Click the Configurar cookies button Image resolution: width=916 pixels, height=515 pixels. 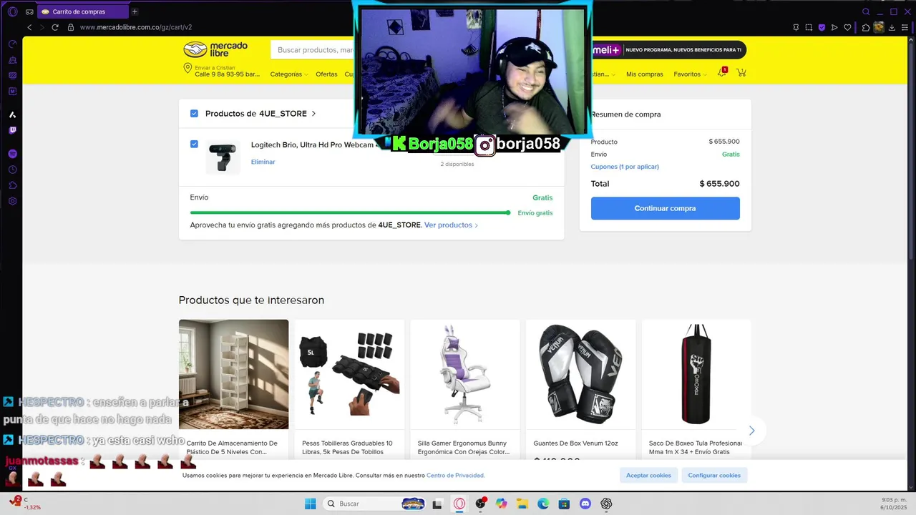click(714, 475)
